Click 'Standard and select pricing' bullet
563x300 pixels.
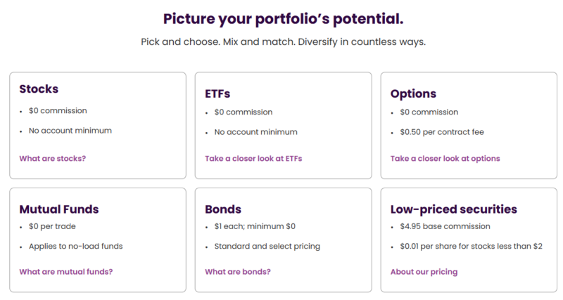coord(267,246)
